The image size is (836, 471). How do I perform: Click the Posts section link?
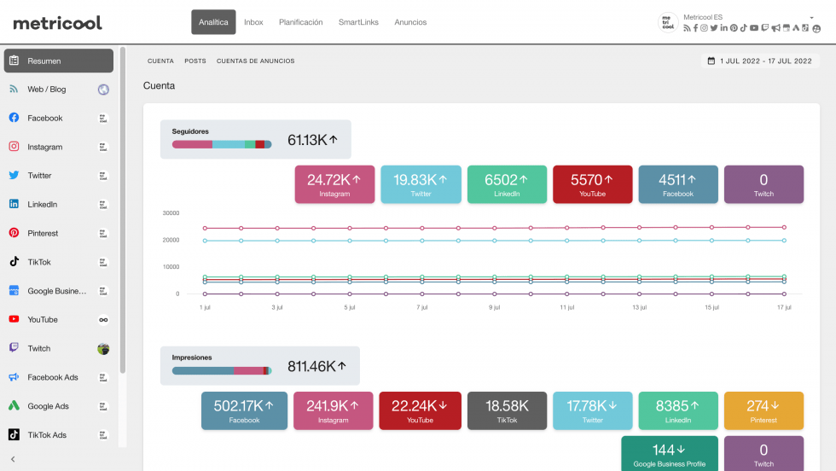194,61
